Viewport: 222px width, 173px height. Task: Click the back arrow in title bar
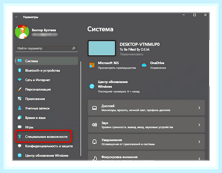pyautogui.click(x=17, y=17)
